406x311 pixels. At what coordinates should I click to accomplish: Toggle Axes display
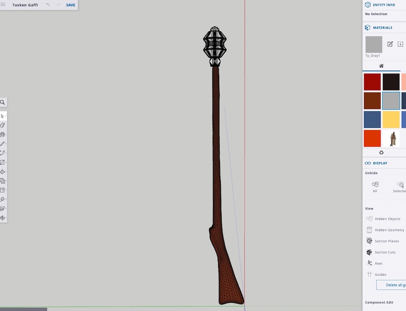(x=374, y=263)
